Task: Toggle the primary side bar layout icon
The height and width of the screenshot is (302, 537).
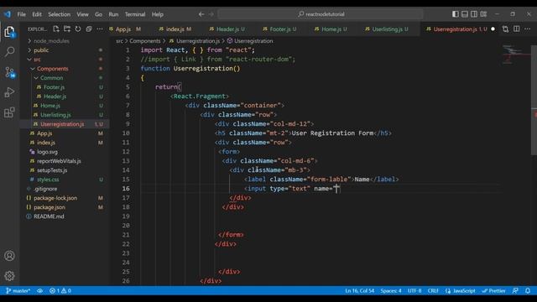Action: point(455,14)
